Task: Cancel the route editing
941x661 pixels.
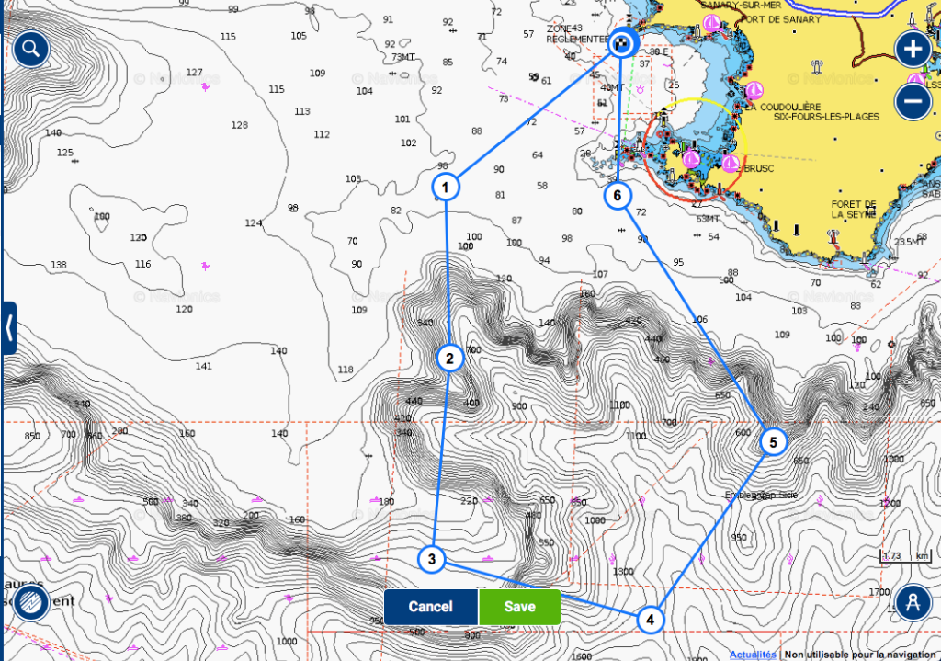Action: [430, 607]
